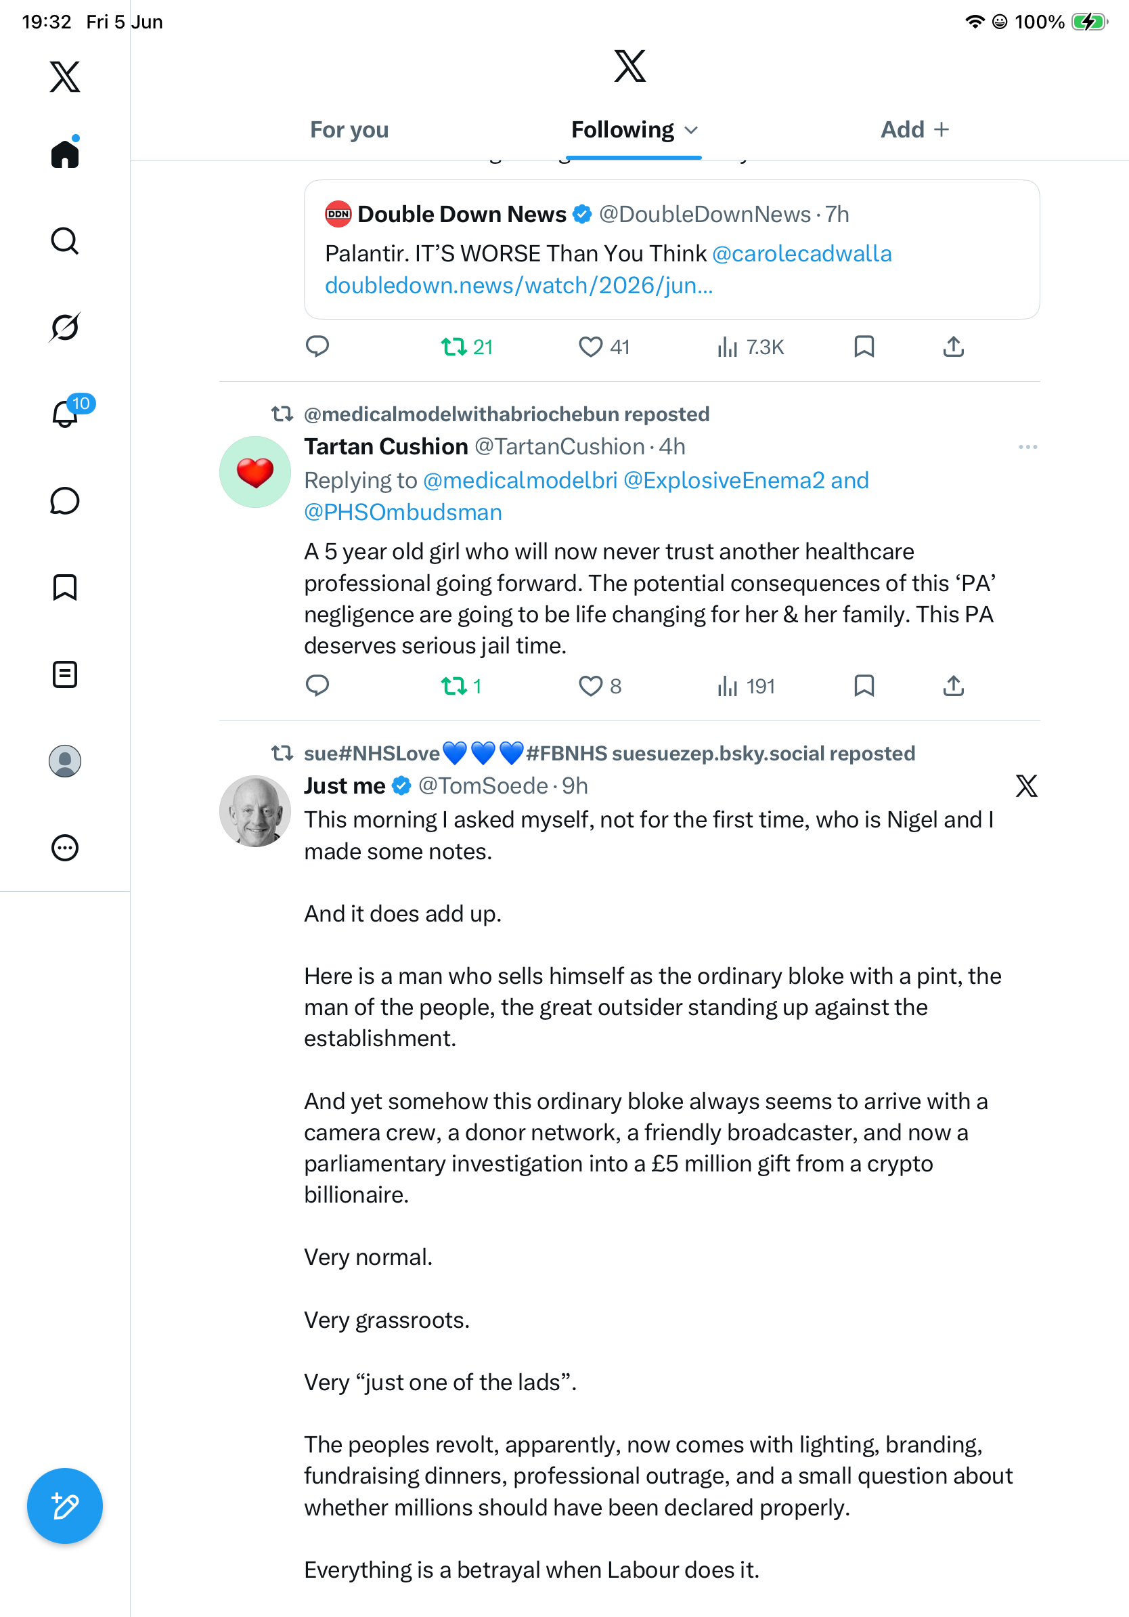Switch to the For you tab
Viewport: 1129px width, 1617px height.
pos(349,129)
